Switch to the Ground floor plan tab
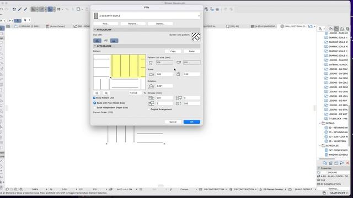Viewport: 353px width, 198px height. pyautogui.click(x=27, y=26)
